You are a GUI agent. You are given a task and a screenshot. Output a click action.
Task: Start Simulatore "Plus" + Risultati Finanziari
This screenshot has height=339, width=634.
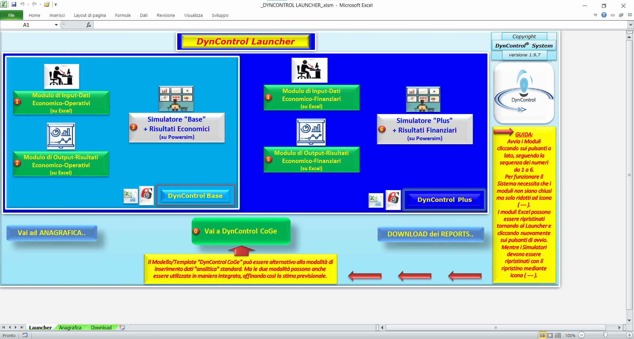tap(425, 129)
